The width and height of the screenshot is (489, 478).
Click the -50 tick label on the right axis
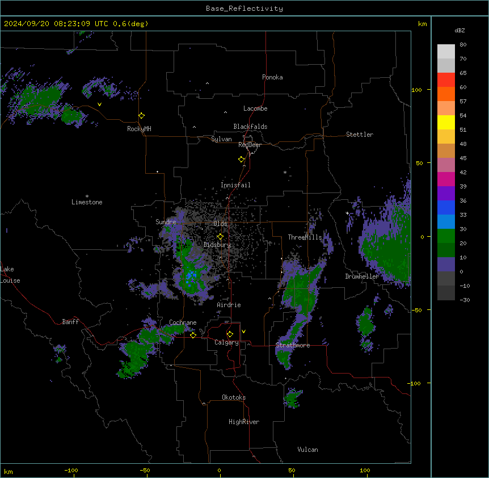point(416,310)
